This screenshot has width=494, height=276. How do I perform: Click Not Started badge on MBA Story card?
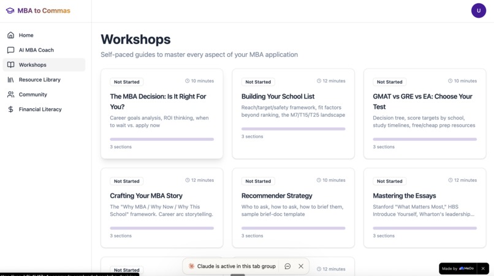(127, 181)
